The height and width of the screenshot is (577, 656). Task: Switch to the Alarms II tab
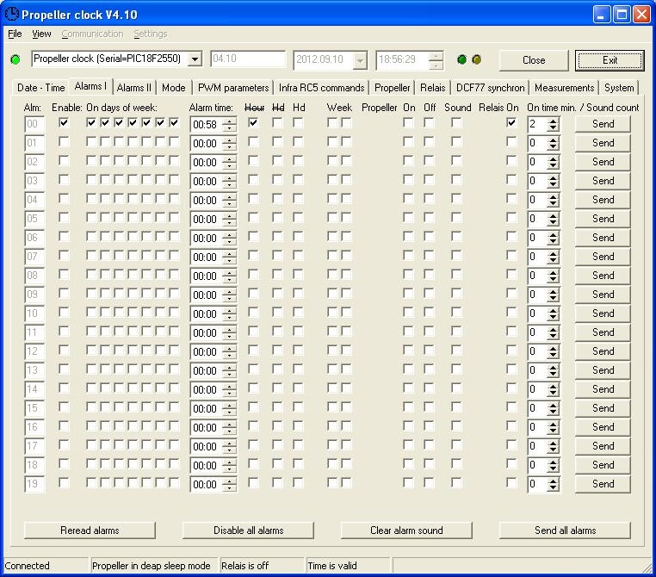[x=134, y=88]
